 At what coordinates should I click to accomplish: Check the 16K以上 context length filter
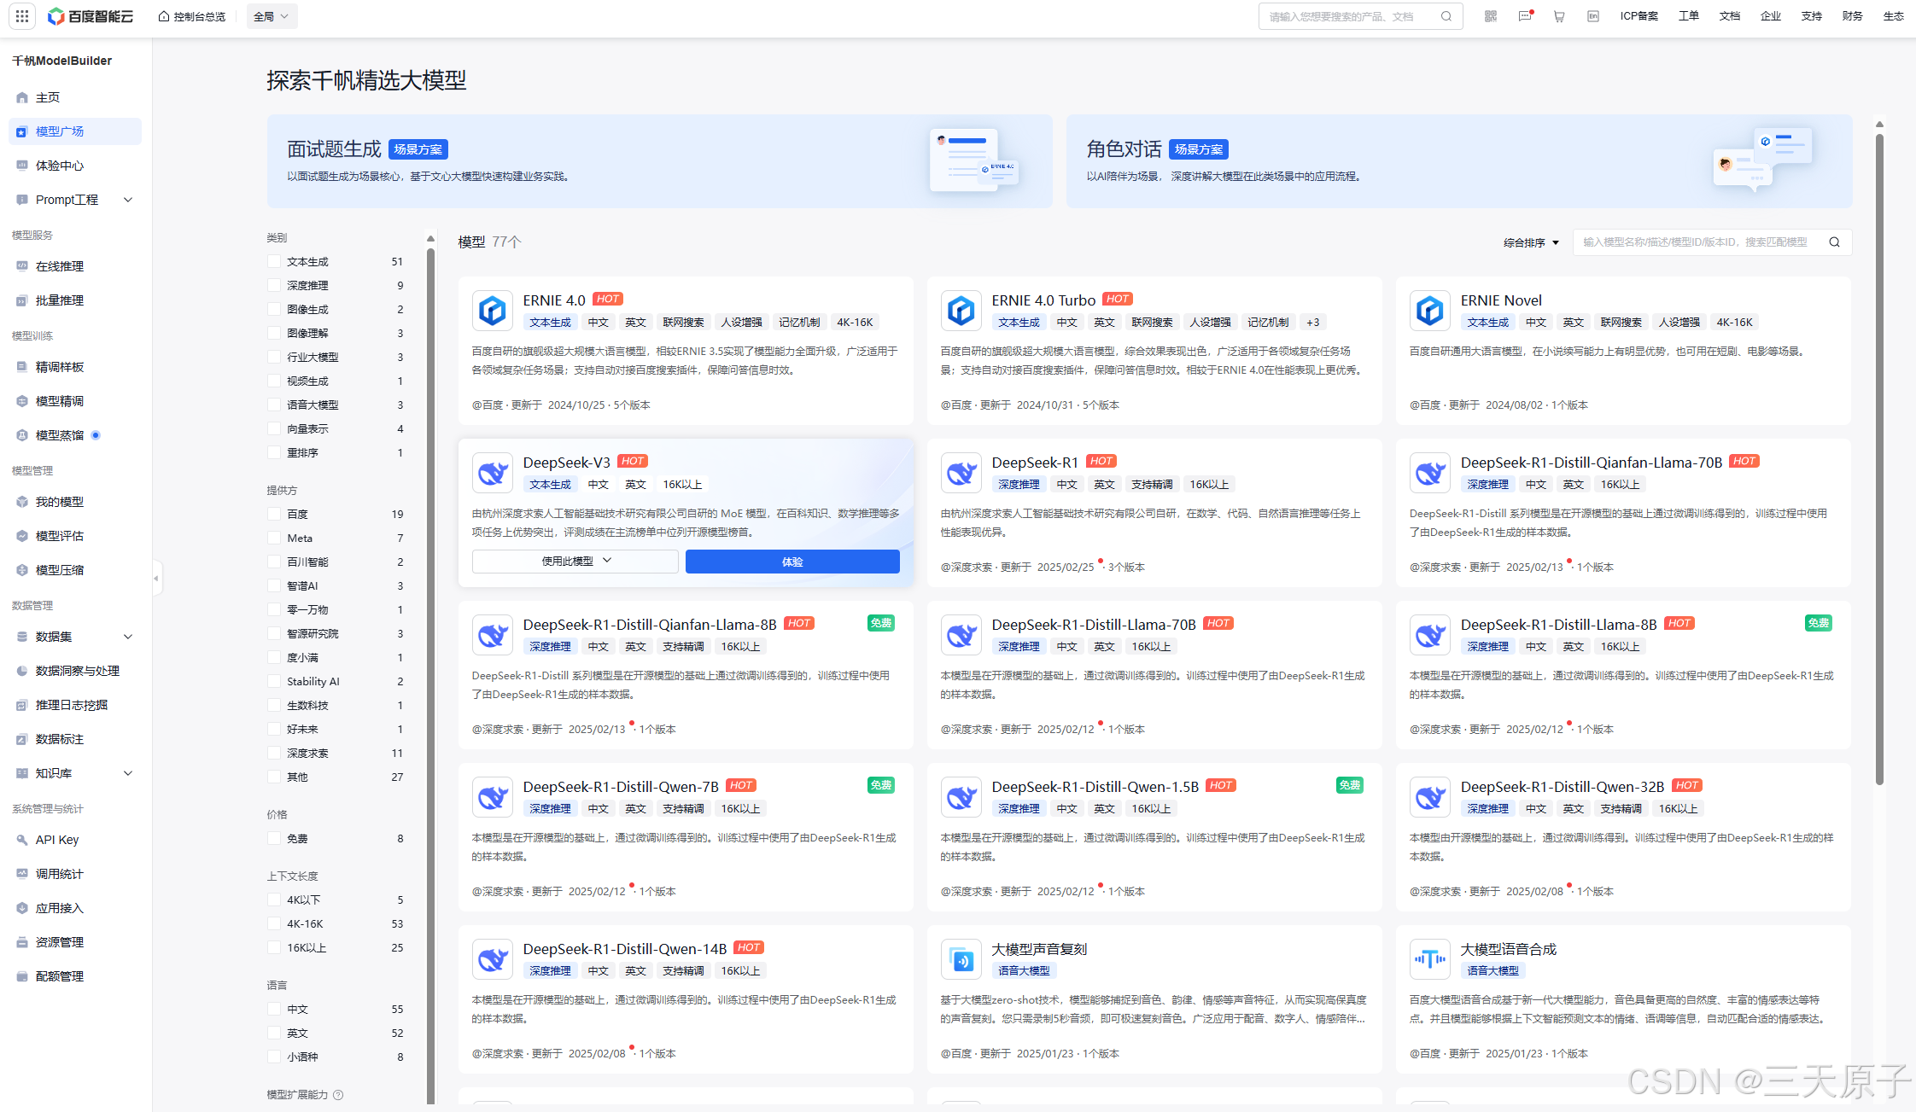click(x=274, y=948)
